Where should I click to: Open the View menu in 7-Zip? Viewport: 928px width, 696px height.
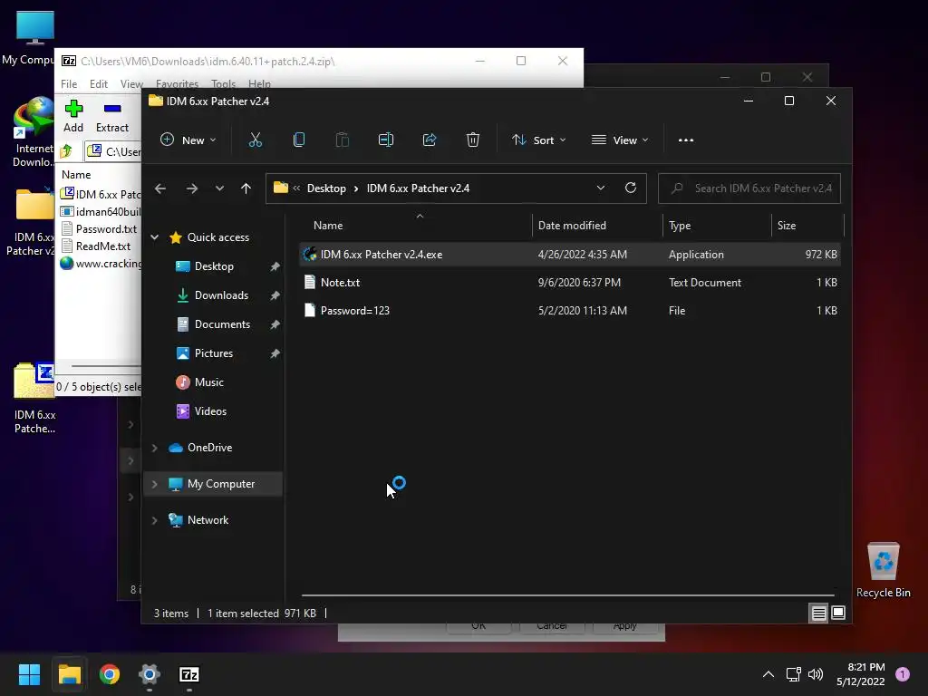131,83
